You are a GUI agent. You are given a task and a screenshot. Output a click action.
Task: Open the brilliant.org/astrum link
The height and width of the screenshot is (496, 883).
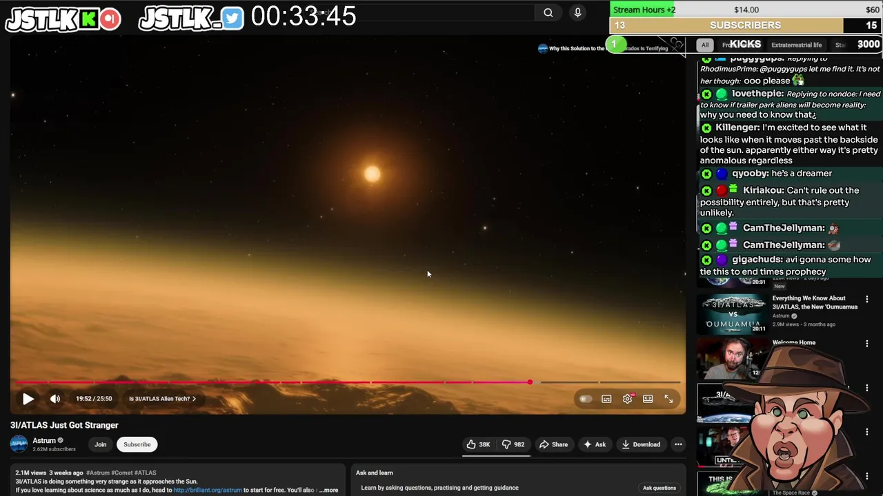tap(208, 490)
